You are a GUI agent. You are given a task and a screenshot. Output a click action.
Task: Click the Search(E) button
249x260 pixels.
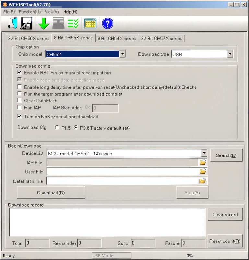click(x=226, y=155)
